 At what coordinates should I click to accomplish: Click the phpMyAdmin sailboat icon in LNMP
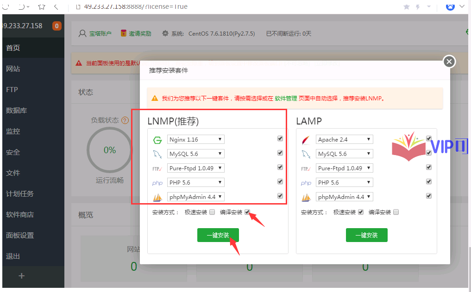[x=157, y=198]
